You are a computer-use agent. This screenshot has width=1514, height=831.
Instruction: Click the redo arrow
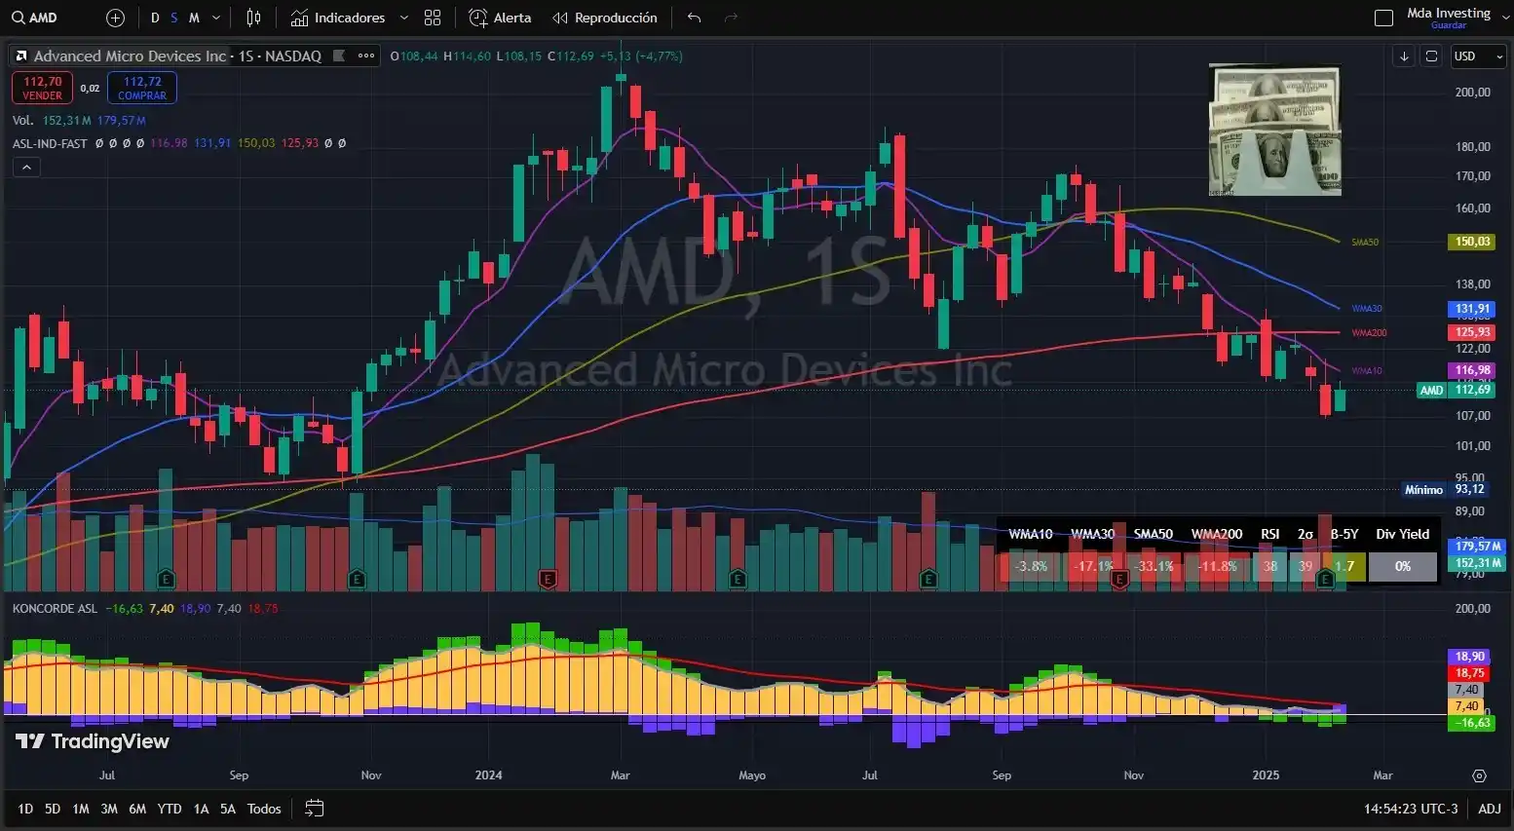coord(732,18)
